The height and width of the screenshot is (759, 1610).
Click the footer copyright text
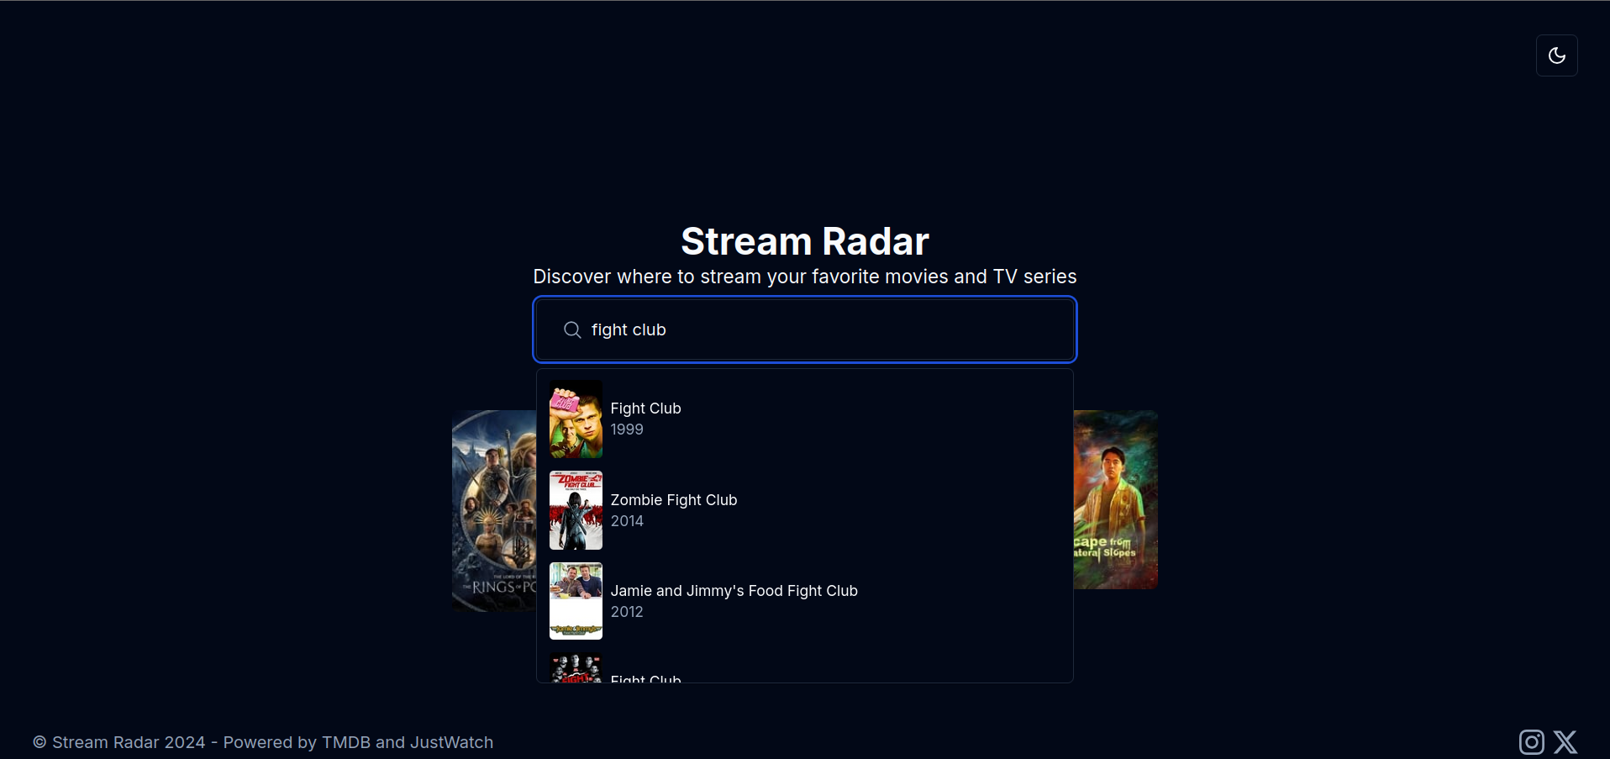pos(263,742)
